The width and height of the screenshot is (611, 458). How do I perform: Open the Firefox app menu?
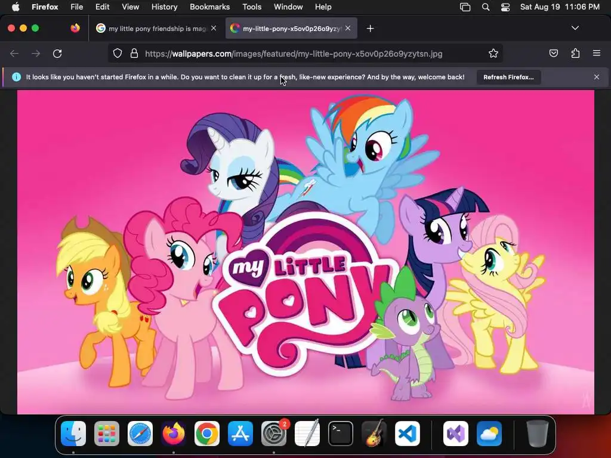pyautogui.click(x=45, y=7)
